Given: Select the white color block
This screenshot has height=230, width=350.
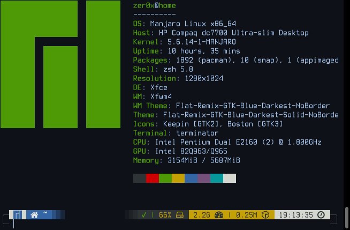Looking at the screenshot, I should click(x=230, y=178).
